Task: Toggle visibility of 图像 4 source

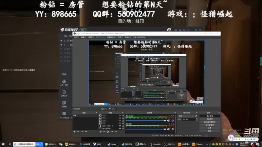Action: [120, 116]
